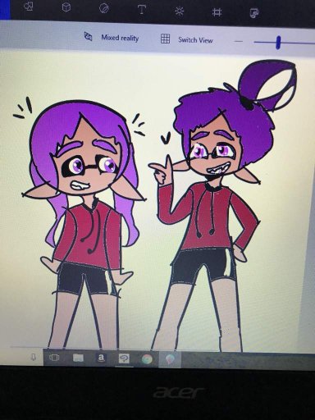Open Task View from the taskbar

54,358
